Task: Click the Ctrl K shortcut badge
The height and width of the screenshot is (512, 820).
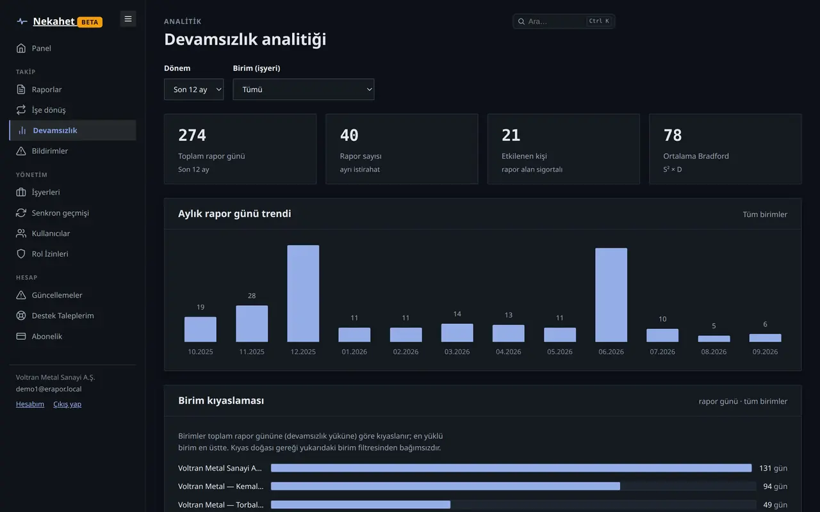Action: tap(599, 21)
